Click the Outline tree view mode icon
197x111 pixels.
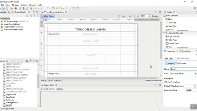click(27, 61)
